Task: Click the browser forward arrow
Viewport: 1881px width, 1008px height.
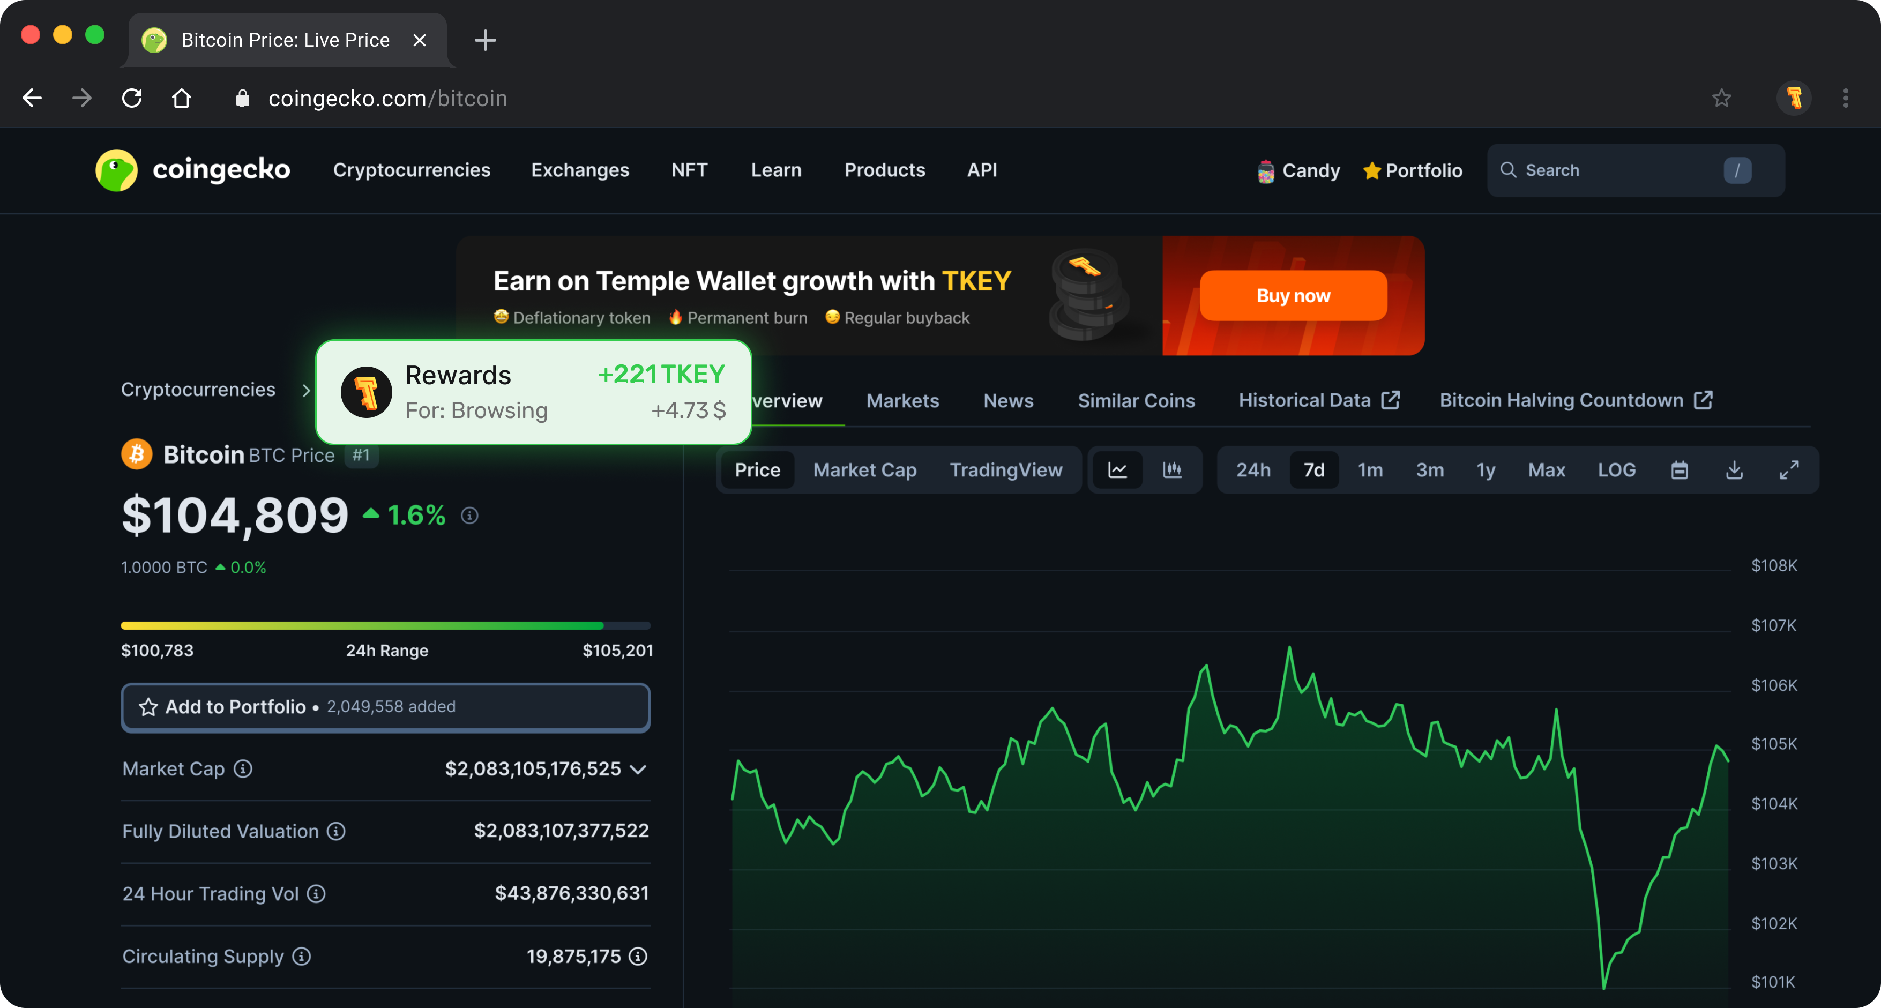Action: (x=82, y=98)
